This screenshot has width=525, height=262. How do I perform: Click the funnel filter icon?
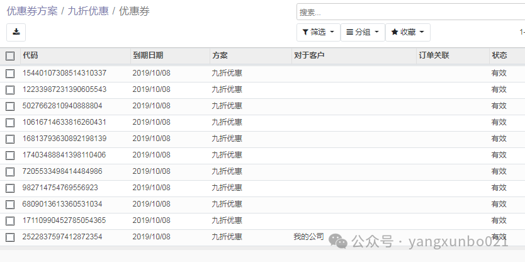click(305, 32)
